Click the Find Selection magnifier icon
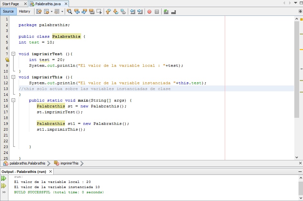The width and height of the screenshot is (303, 201). coord(69,12)
